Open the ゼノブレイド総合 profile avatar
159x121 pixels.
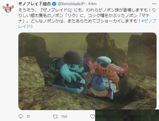pyautogui.click(x=8, y=8)
